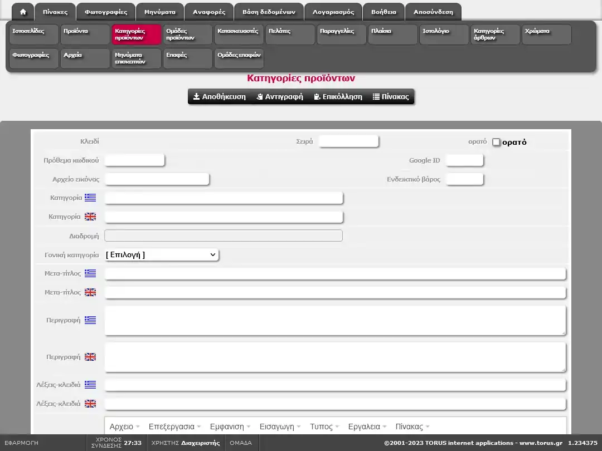Click the UK flag beside Μετα-τίτλος
This screenshot has width=602, height=451.
click(x=90, y=292)
